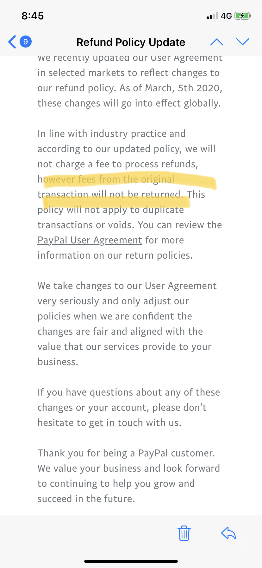This screenshot has height=568, width=262.
Task: Tap the "If you have questions" paragraph
Action: coord(128,408)
